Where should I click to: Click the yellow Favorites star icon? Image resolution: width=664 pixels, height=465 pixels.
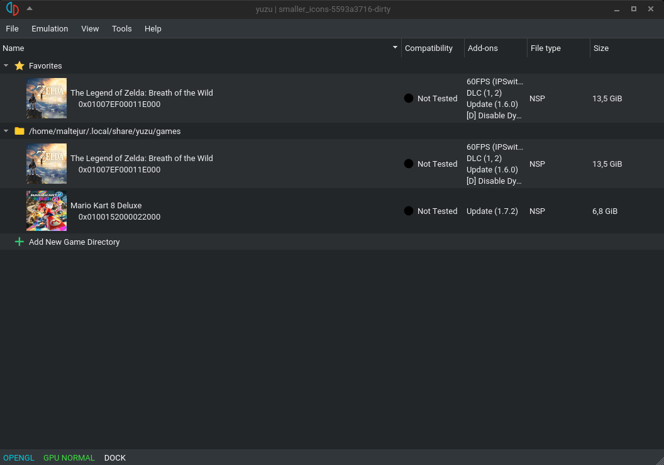click(x=19, y=65)
